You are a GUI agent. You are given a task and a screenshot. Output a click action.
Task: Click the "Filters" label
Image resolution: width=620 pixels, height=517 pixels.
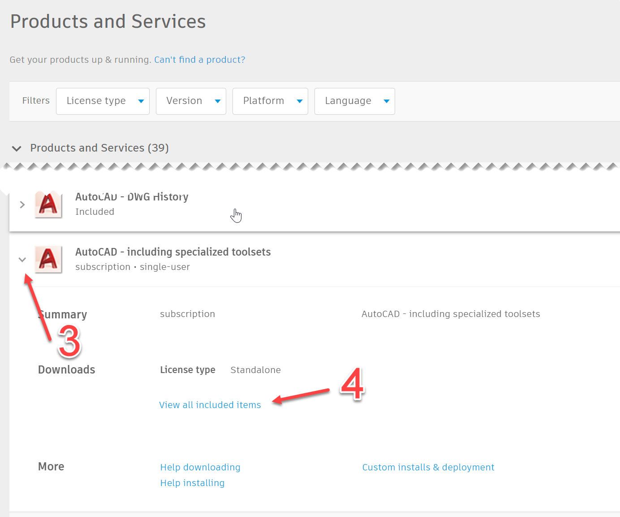[x=36, y=100]
